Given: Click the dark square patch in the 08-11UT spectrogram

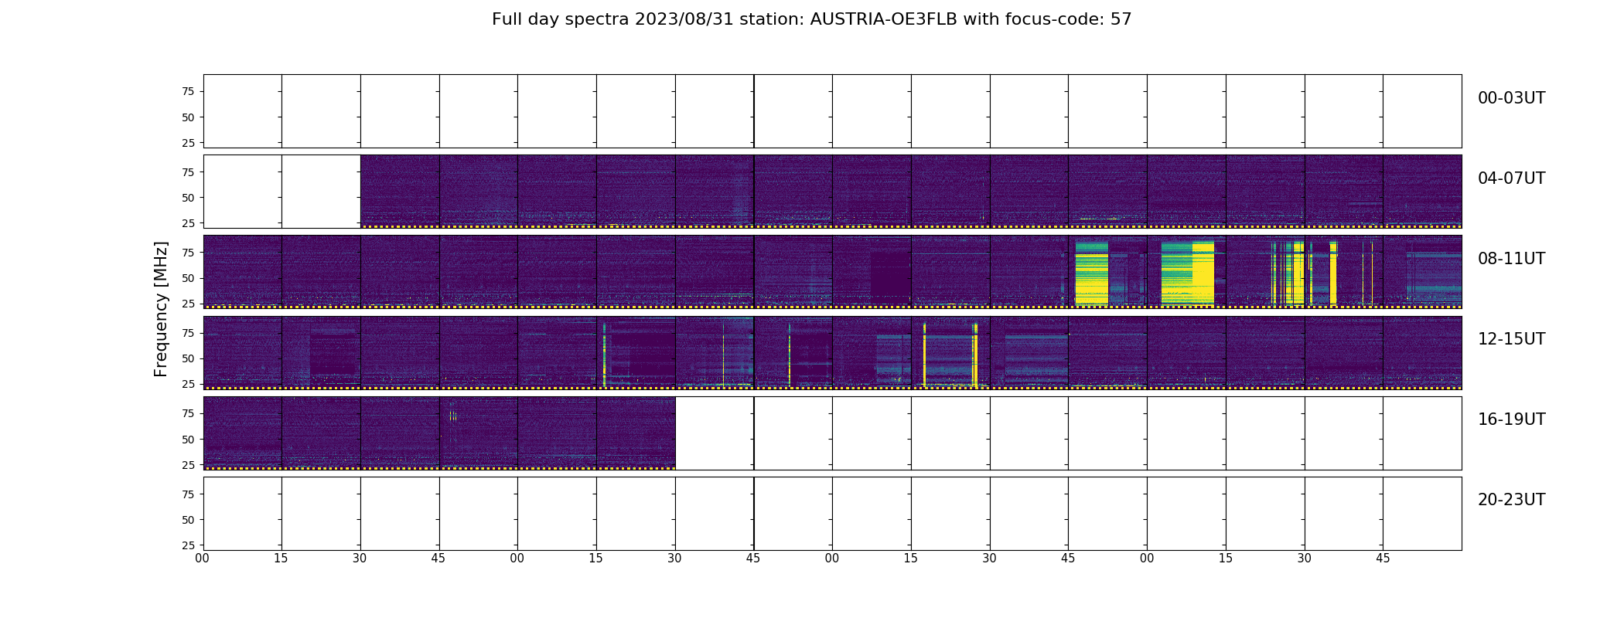Looking at the screenshot, I should pyautogui.click(x=890, y=275).
